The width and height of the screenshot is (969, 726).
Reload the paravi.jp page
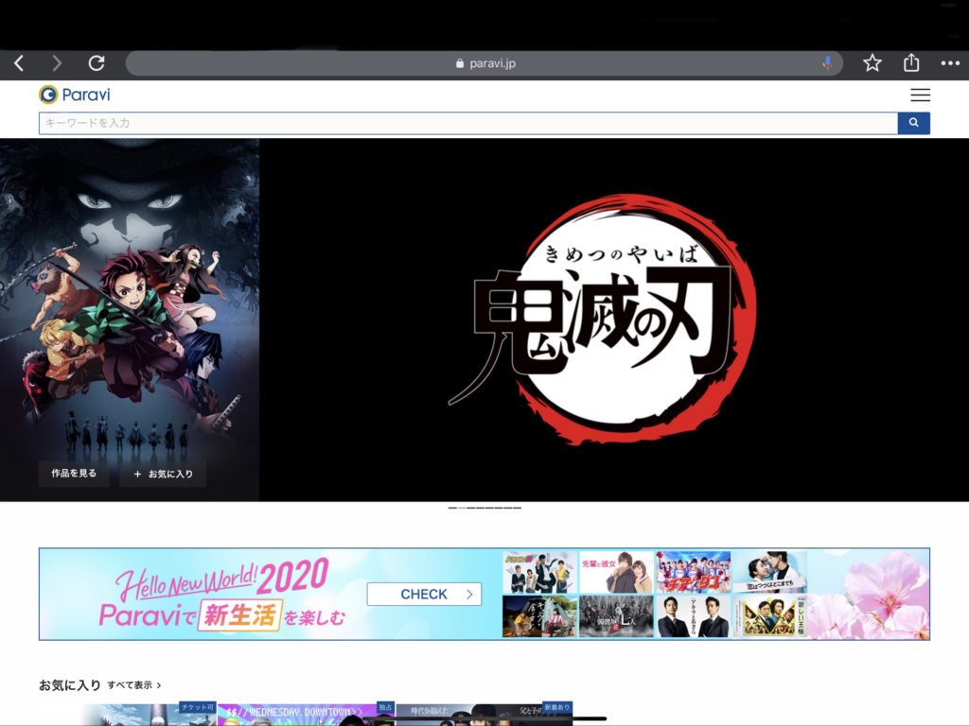97,63
